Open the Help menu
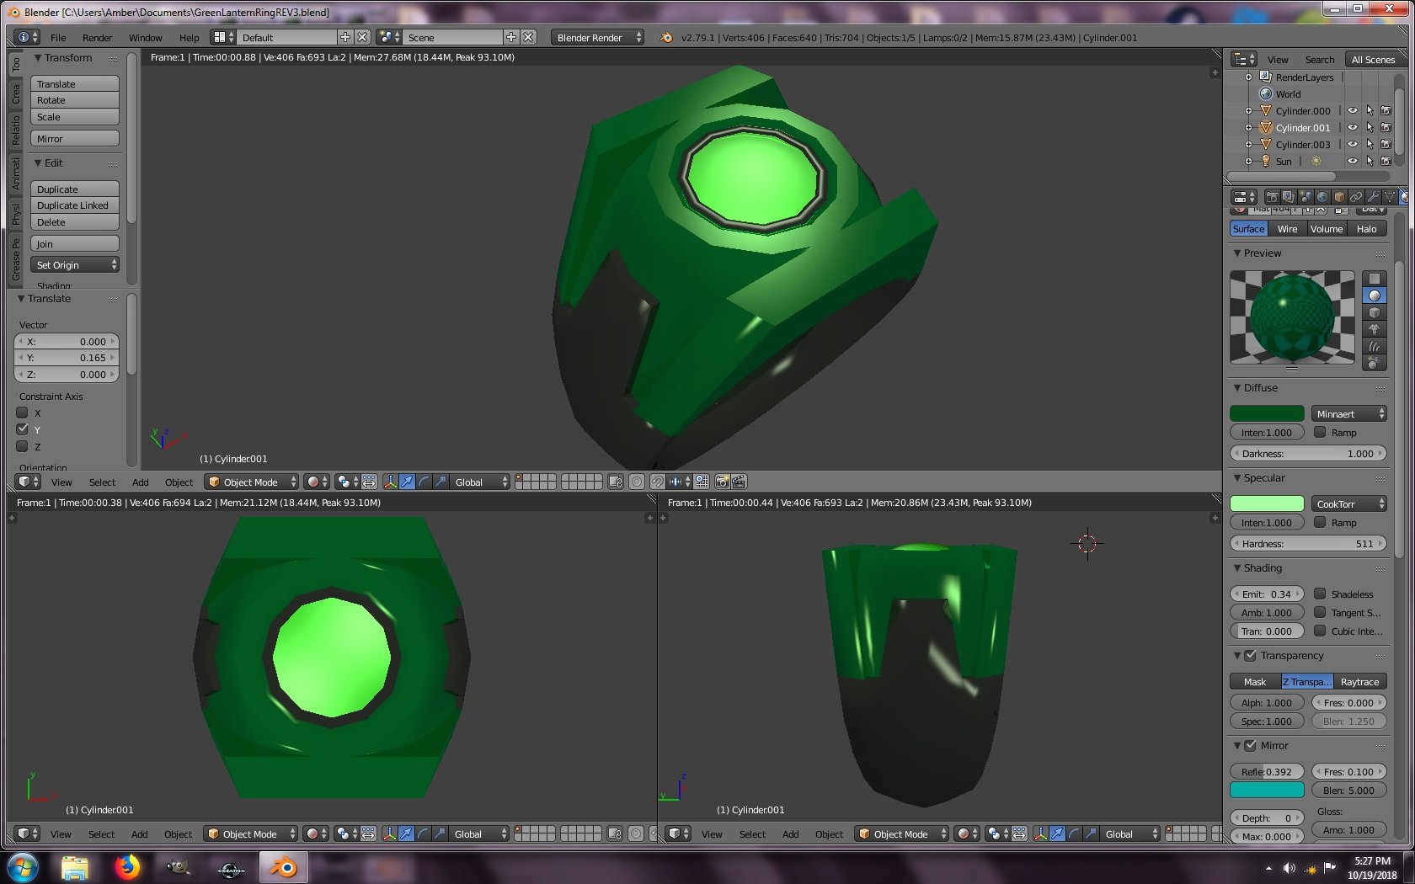This screenshot has width=1415, height=884. tap(189, 37)
